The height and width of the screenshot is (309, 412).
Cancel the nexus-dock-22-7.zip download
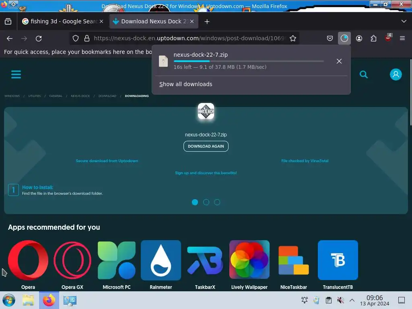pyautogui.click(x=339, y=61)
